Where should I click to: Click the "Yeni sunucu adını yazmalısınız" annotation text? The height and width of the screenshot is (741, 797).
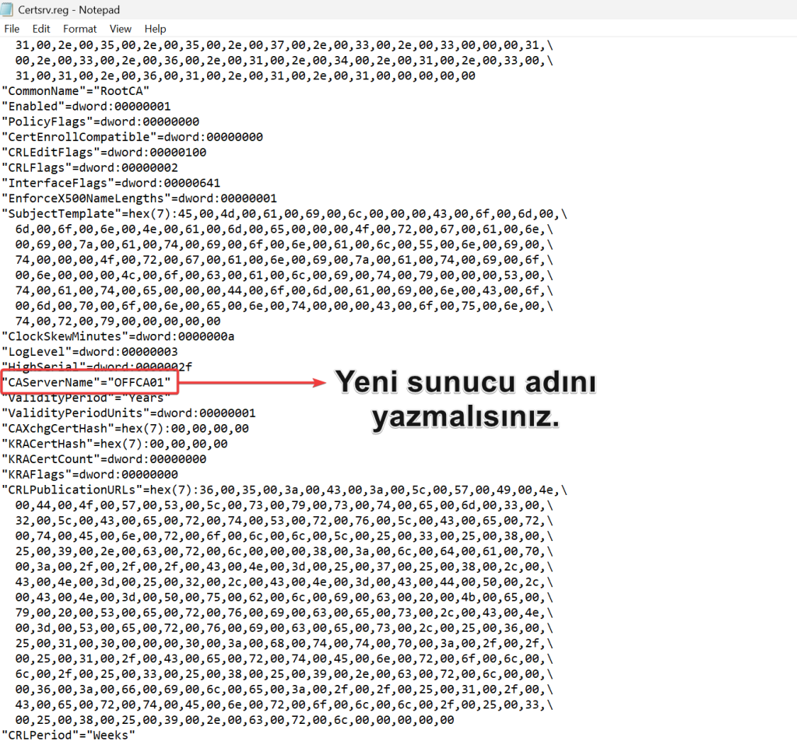465,400
